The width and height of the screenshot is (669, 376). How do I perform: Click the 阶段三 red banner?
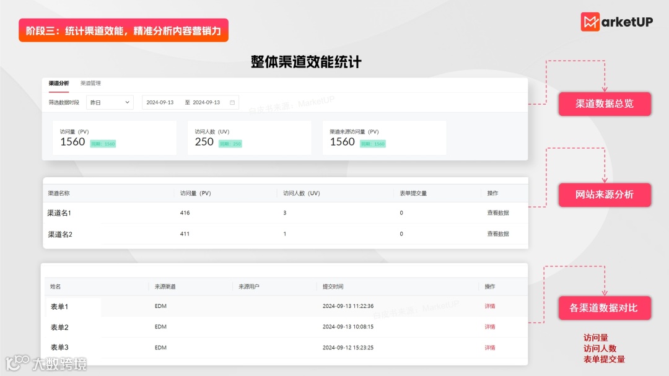pos(123,29)
